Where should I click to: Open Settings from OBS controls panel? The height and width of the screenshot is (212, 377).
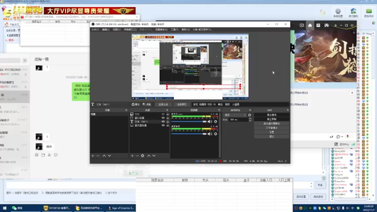[272, 132]
